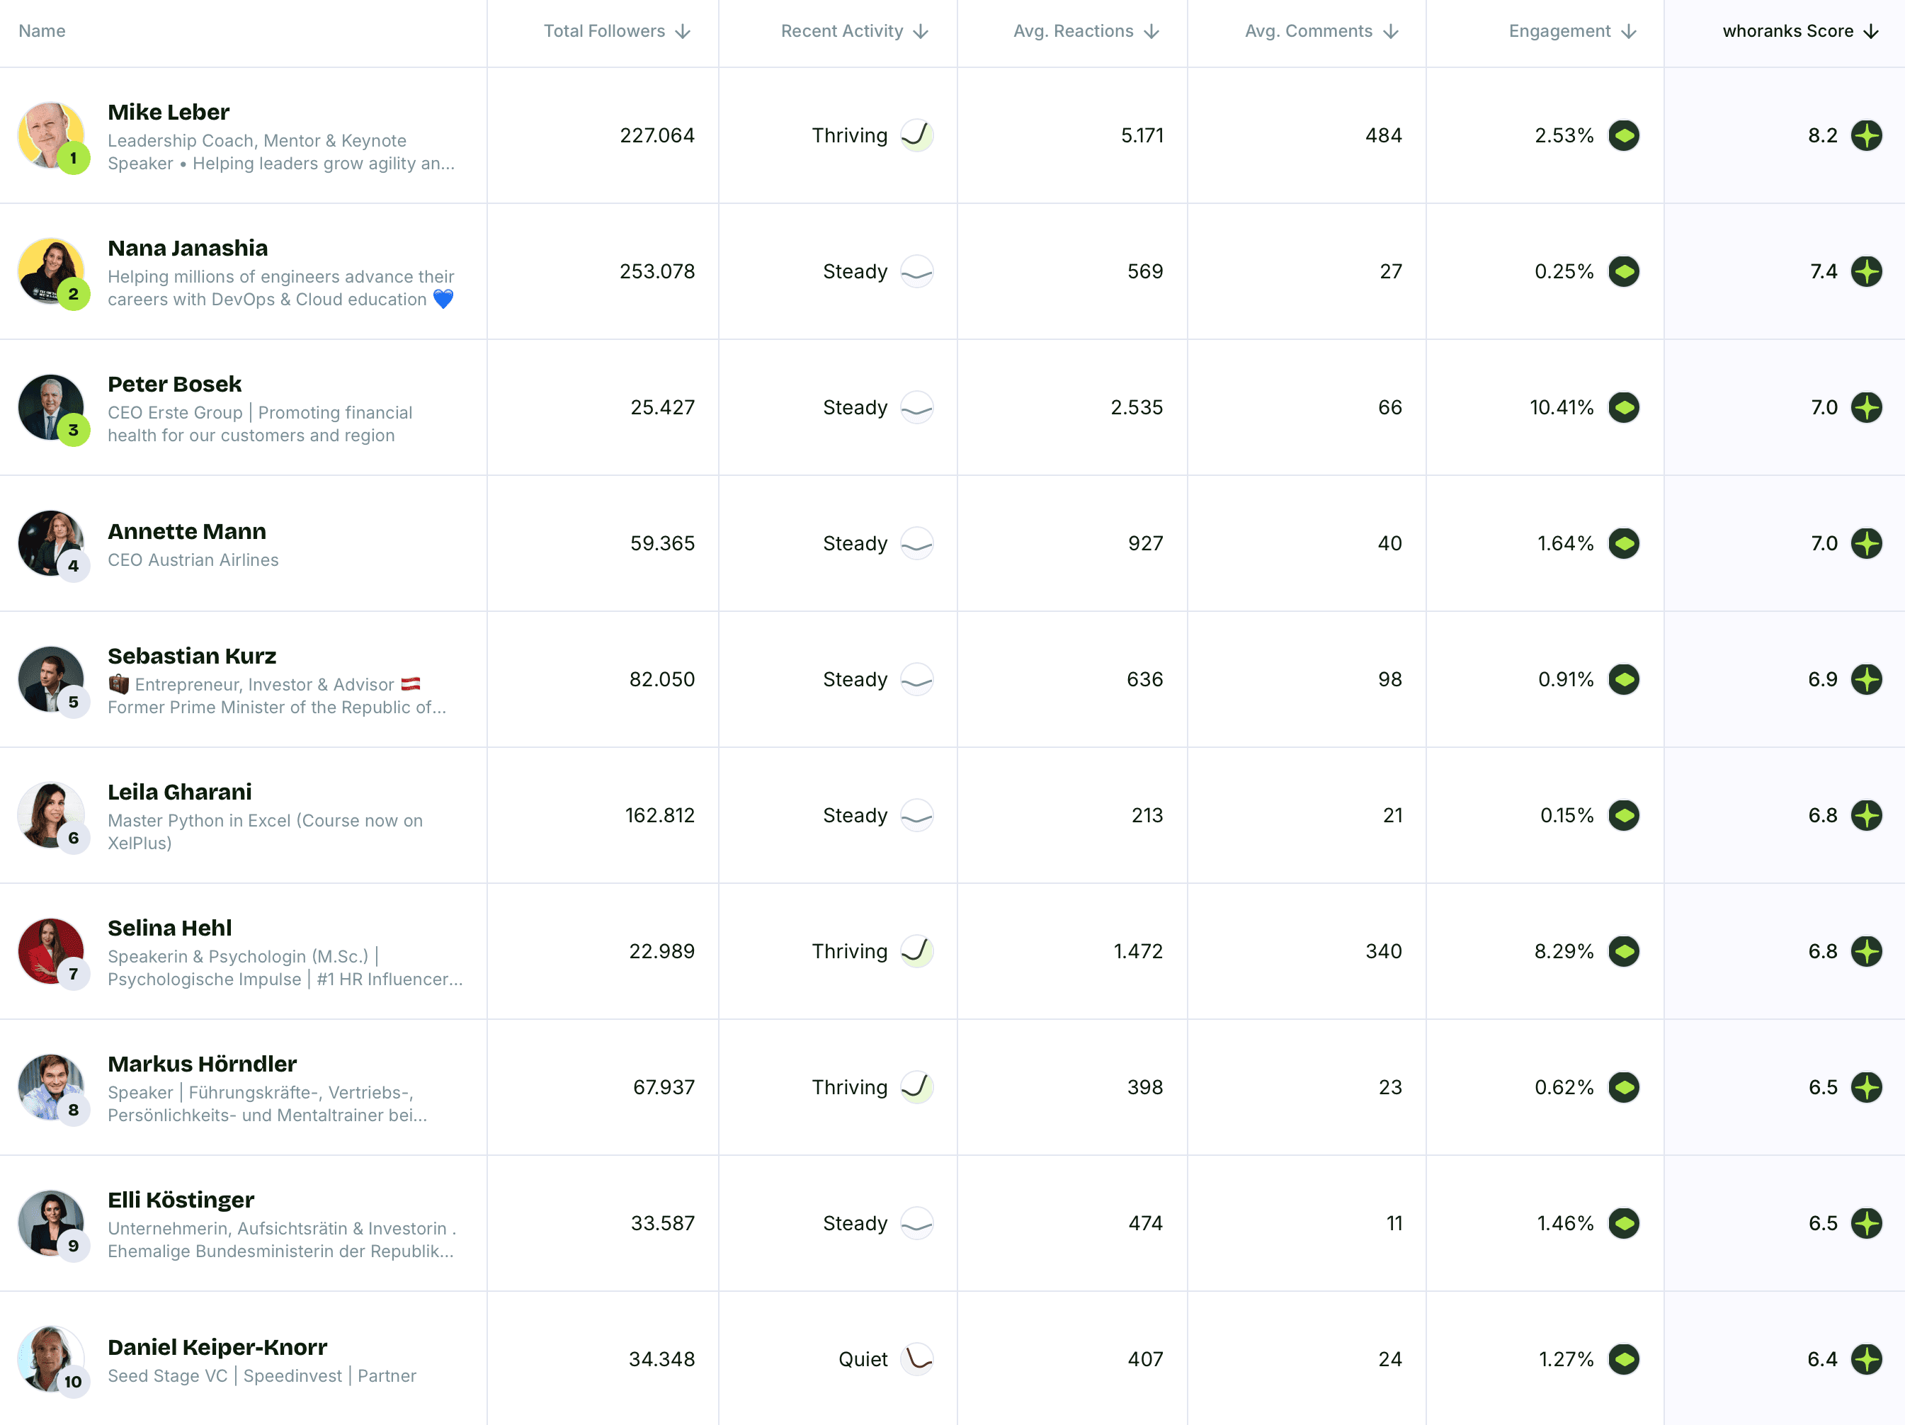Click the Avg. Reactions sort arrow
Viewport: 1905px width, 1425px height.
point(1151,31)
